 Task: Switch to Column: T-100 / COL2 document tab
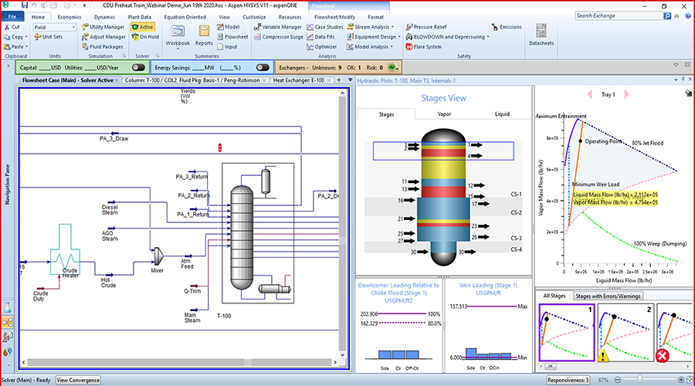click(192, 80)
